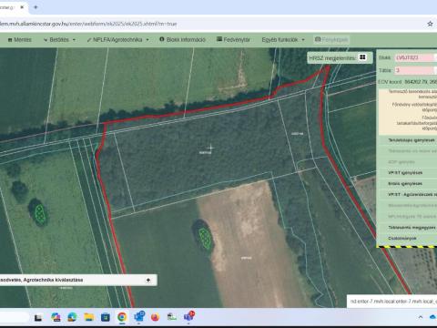Click the Agrotechnika kiválasztása panel title
Viewport: 437px width, 328px height.
tap(42, 280)
